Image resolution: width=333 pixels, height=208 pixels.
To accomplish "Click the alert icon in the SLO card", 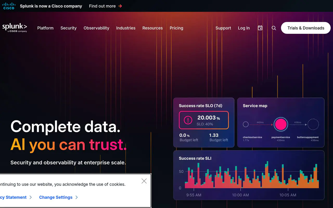I will [x=188, y=120].
